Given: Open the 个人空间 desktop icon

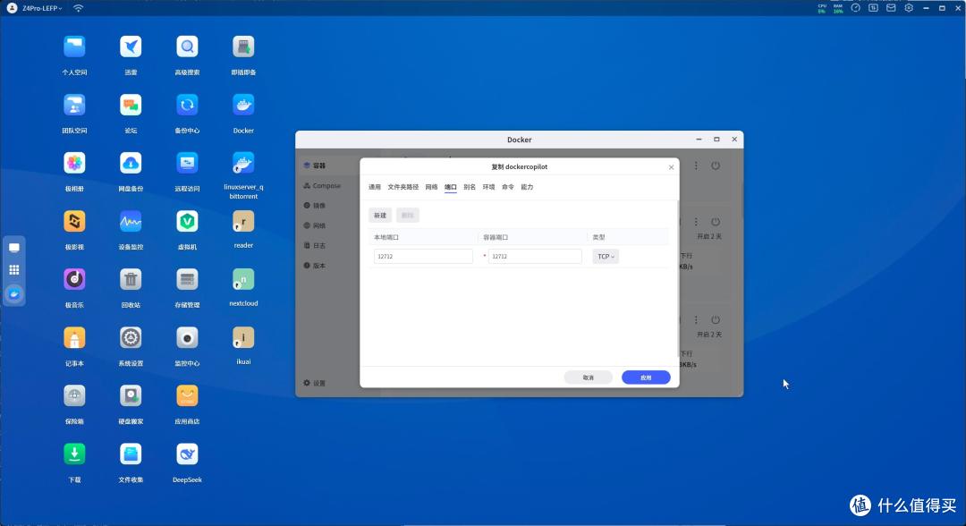Looking at the screenshot, I should point(74,47).
